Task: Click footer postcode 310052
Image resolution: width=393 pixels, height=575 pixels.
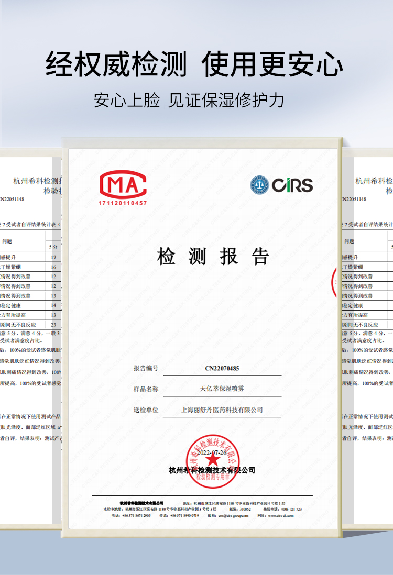Action: [245, 510]
